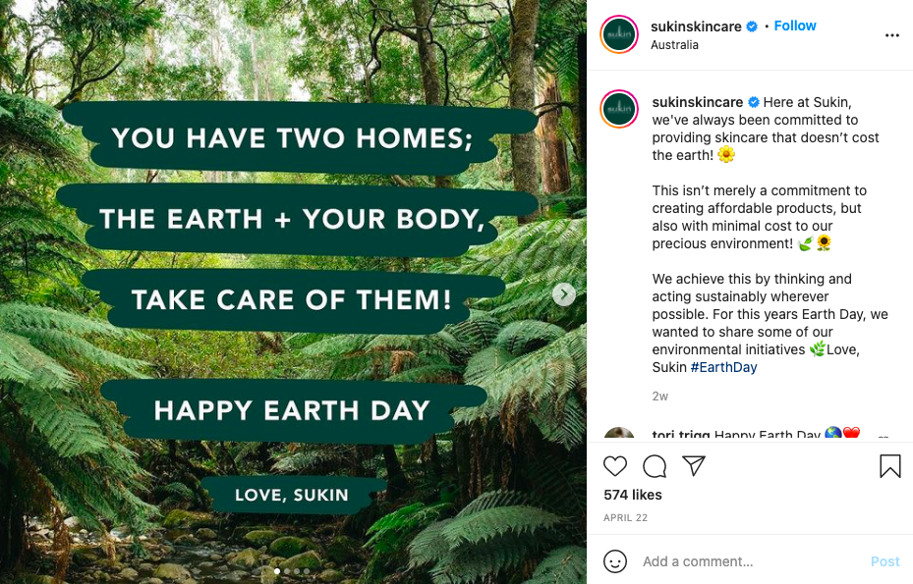913x584 pixels.
Task: Click the sukinskincare avatar in the header
Action: point(619,35)
